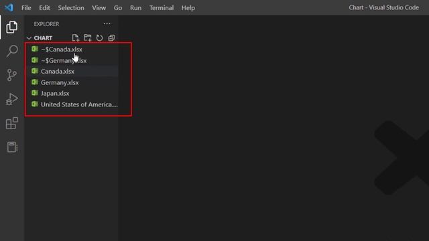Create a new folder in CHART

[x=88, y=38]
